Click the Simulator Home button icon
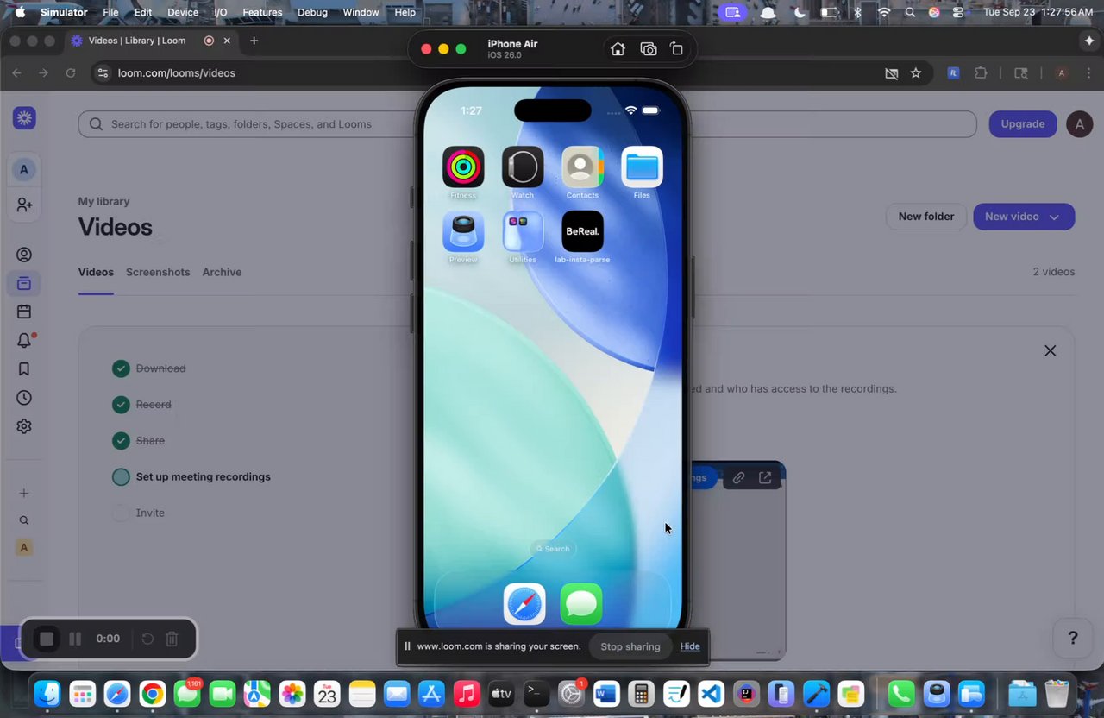 (x=618, y=49)
